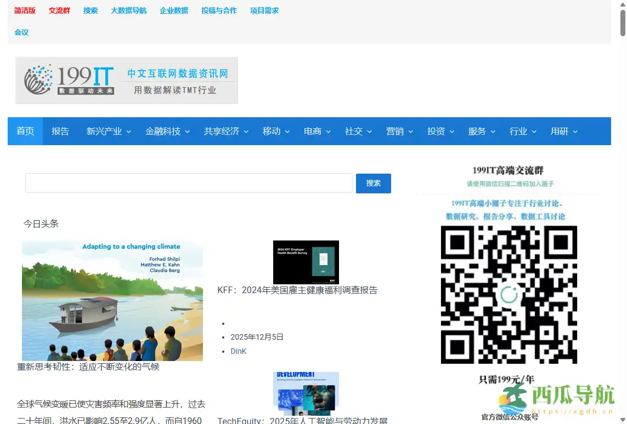Image resolution: width=627 pixels, height=424 pixels.
Task: Select the 首页 tab
Action: 25,131
